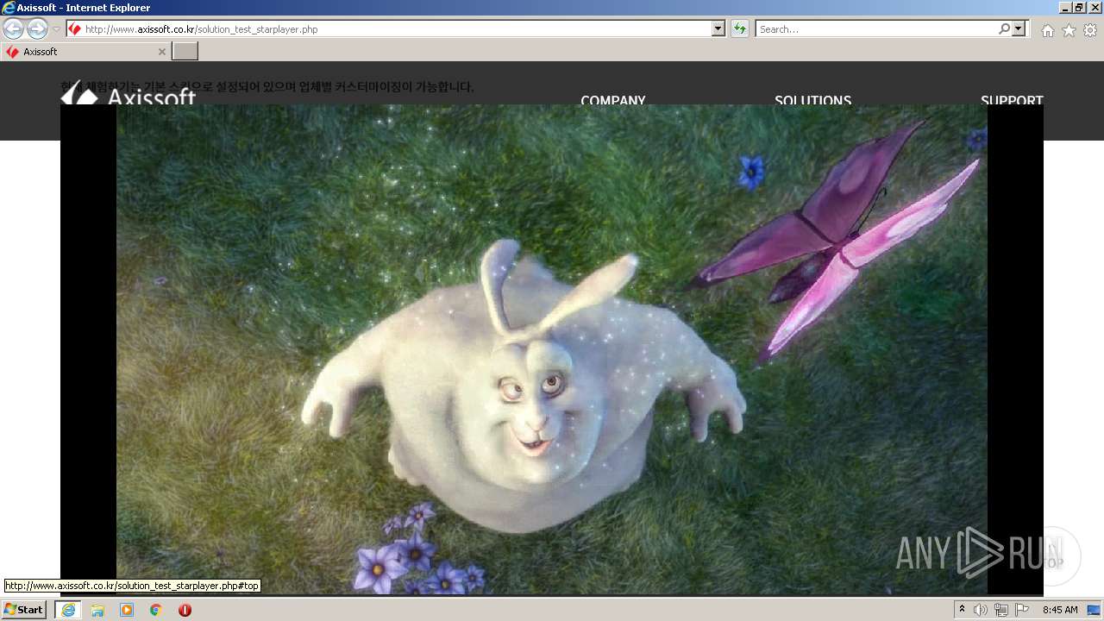Launch the media player taskbar icon
The image size is (1104, 621).
pos(127,610)
